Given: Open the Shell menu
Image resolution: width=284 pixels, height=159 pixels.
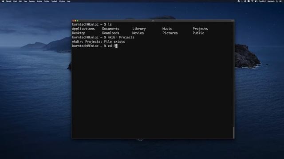Looking at the screenshot, I should [15, 1].
